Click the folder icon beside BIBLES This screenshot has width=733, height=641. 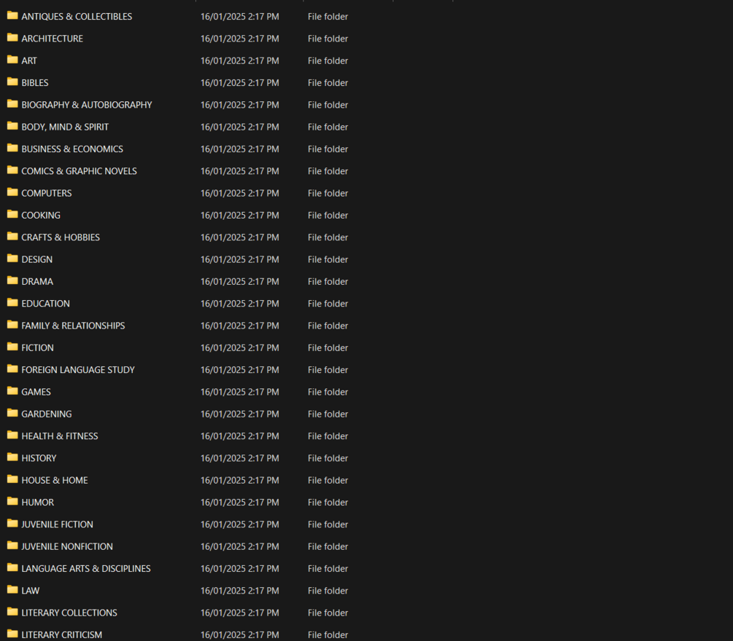coord(12,82)
